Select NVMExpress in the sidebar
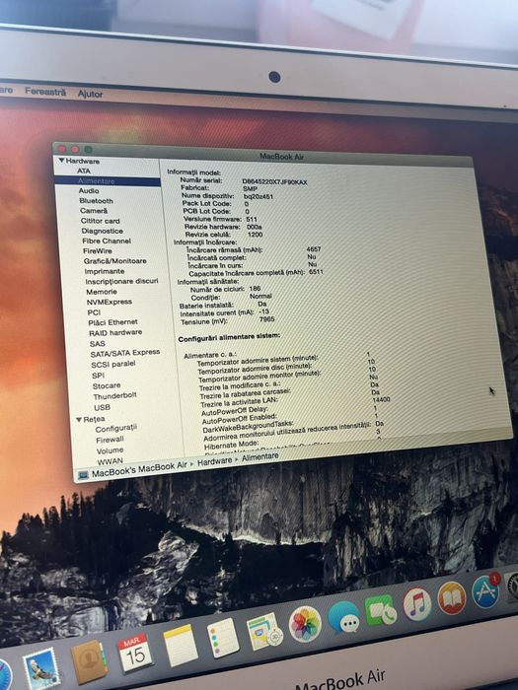Viewport: 518px width, 690px height. (x=110, y=302)
